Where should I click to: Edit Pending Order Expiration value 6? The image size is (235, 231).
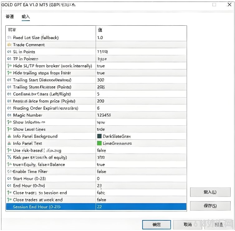click(141, 108)
